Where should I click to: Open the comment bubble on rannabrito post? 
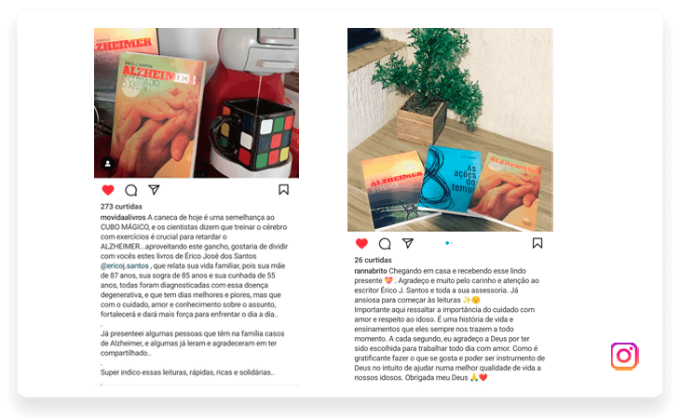[x=385, y=244]
